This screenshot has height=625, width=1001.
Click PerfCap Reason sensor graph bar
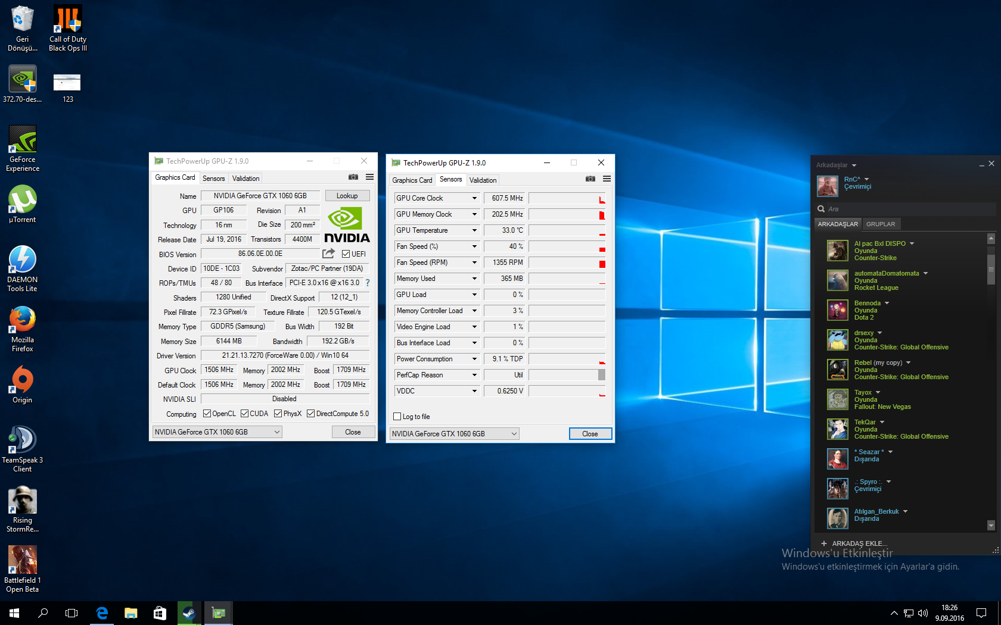567,375
